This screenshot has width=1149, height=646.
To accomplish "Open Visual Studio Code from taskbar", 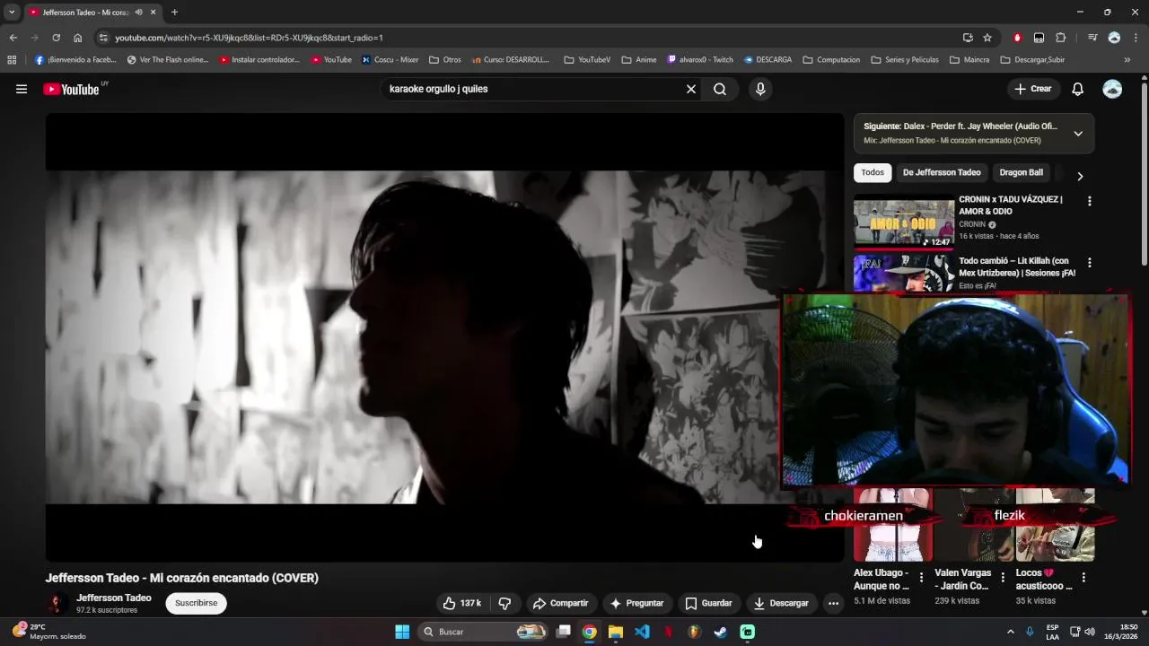I will click(x=642, y=632).
